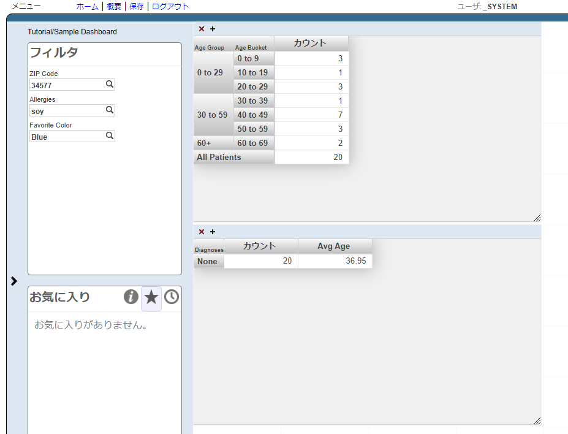Click plus icon on the top widget
The image size is (568, 434).
pos(213,29)
